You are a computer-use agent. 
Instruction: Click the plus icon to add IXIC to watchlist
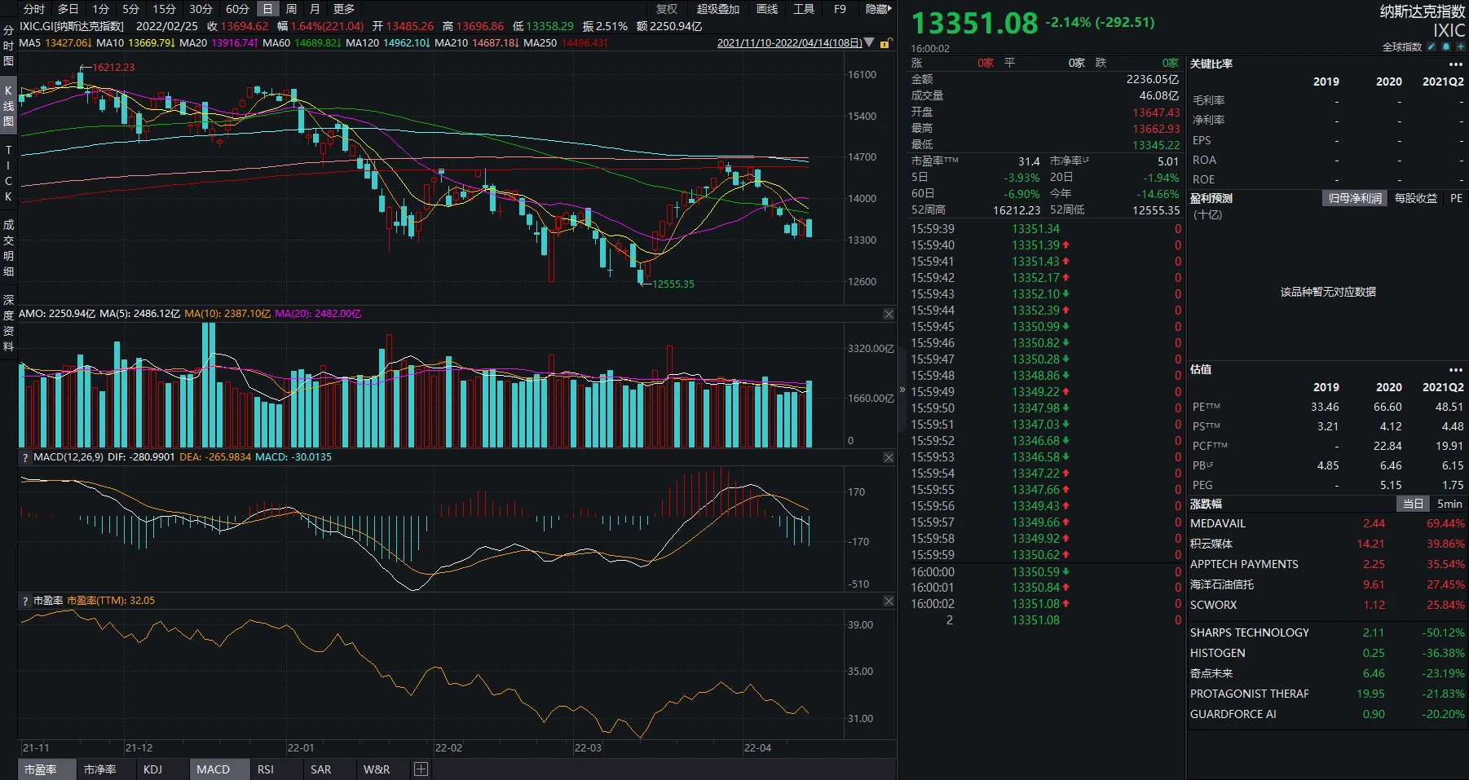tap(1460, 47)
